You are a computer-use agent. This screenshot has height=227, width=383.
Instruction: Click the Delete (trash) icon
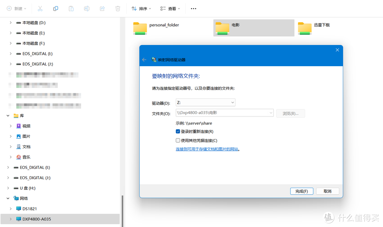tap(118, 8)
